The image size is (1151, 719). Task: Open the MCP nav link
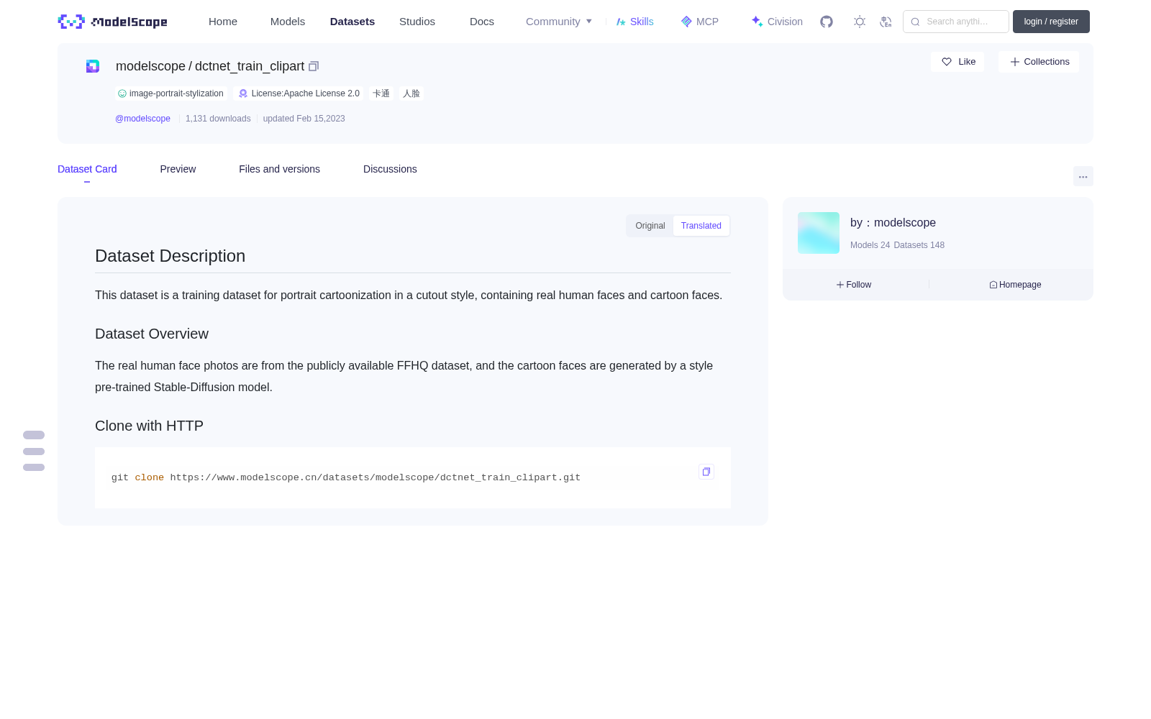(700, 22)
